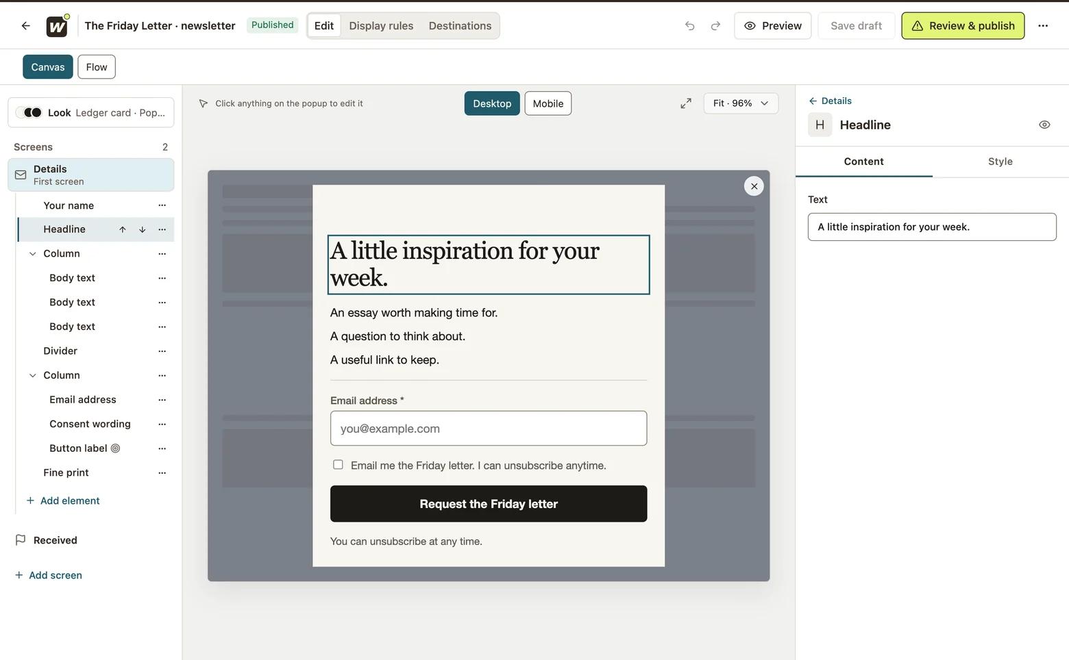The image size is (1069, 660).
Task: Open options menu for Divider element
Action: tap(162, 351)
